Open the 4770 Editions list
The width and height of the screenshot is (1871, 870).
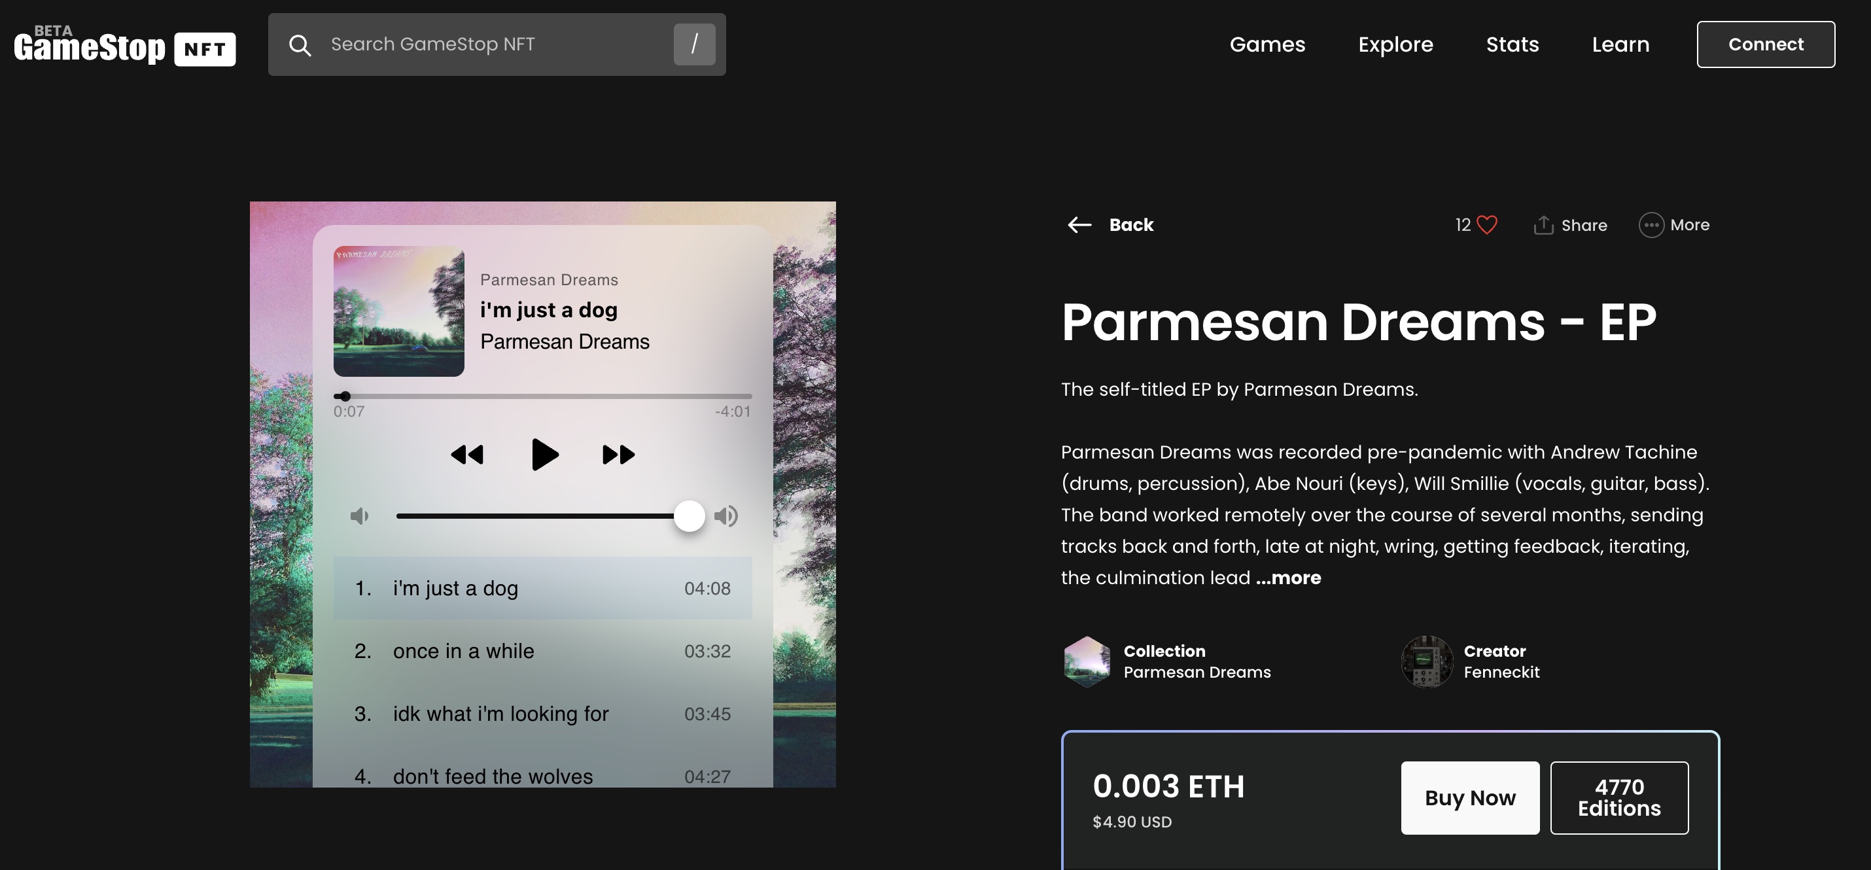pos(1618,797)
